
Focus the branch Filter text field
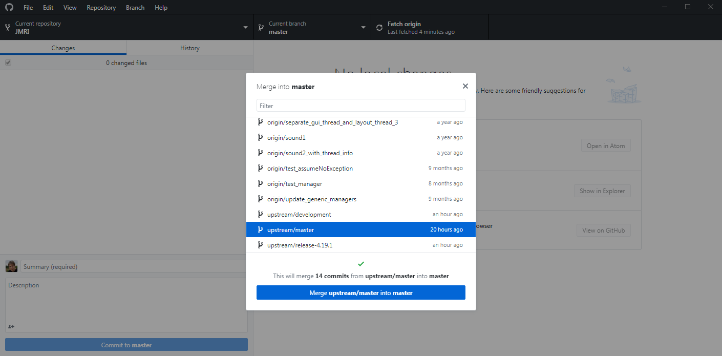point(360,106)
